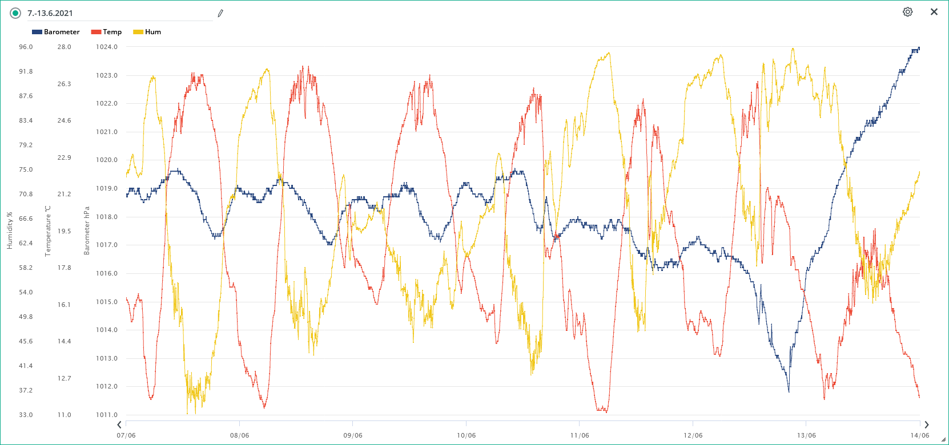The height and width of the screenshot is (445, 949).
Task: Go to the next period with right chevron
Action: tap(926, 424)
